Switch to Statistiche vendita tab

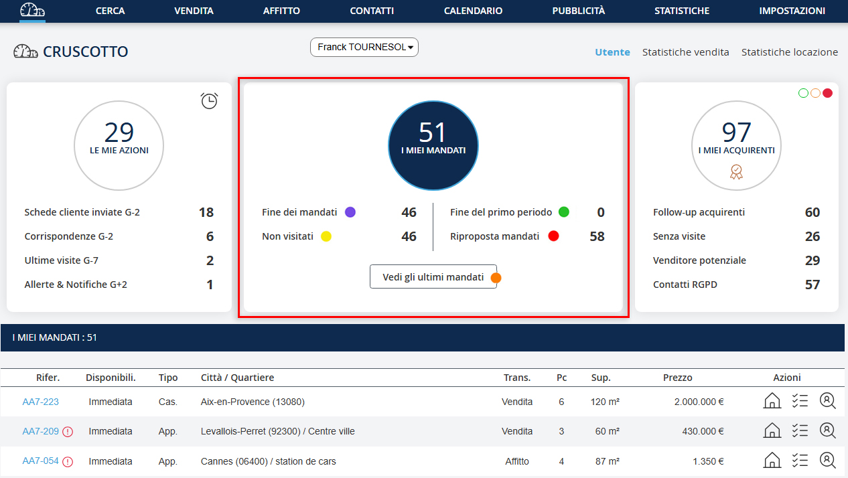[x=685, y=52]
